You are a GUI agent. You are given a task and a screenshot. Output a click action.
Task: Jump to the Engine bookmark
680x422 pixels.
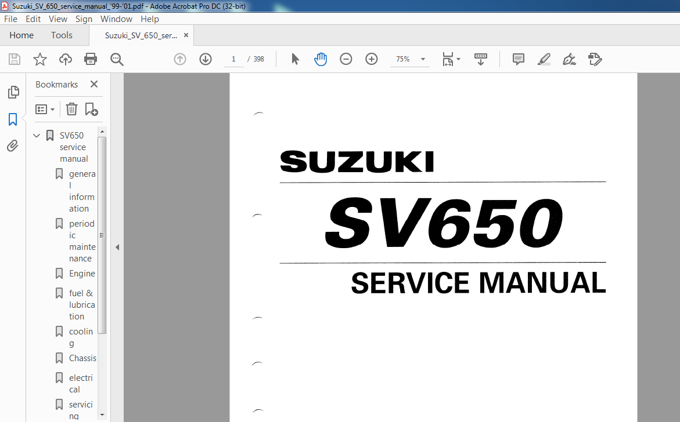pos(82,274)
